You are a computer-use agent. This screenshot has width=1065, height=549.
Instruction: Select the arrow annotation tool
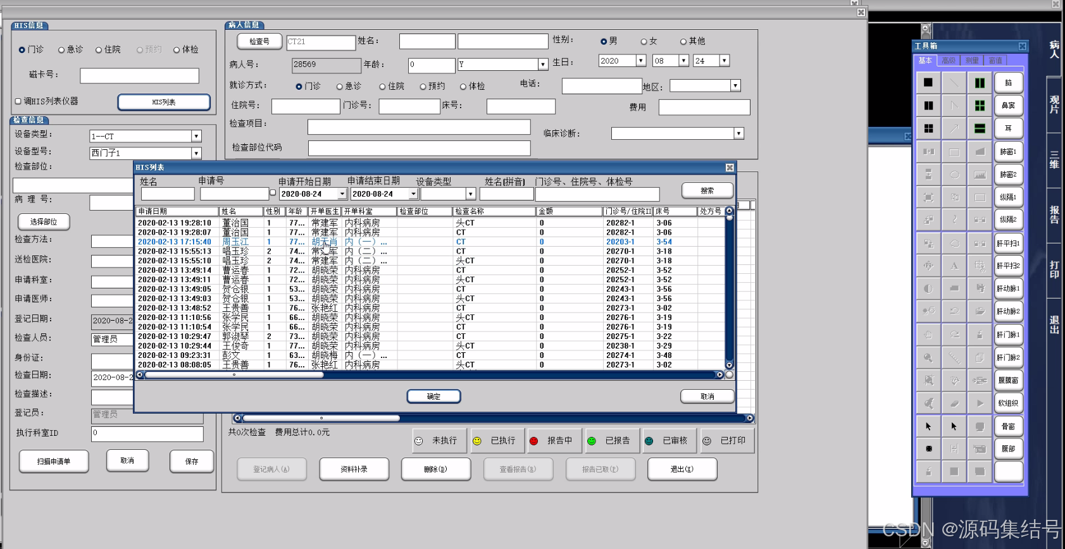pyautogui.click(x=954, y=128)
